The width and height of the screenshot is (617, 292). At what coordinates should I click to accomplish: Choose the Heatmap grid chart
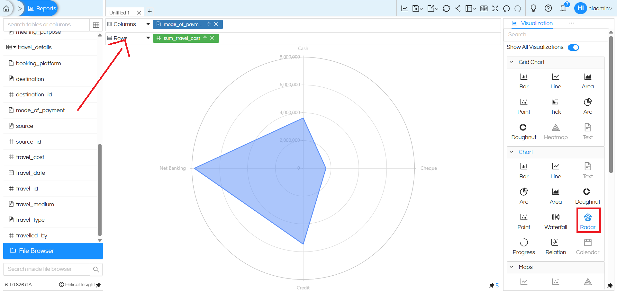coord(556,131)
